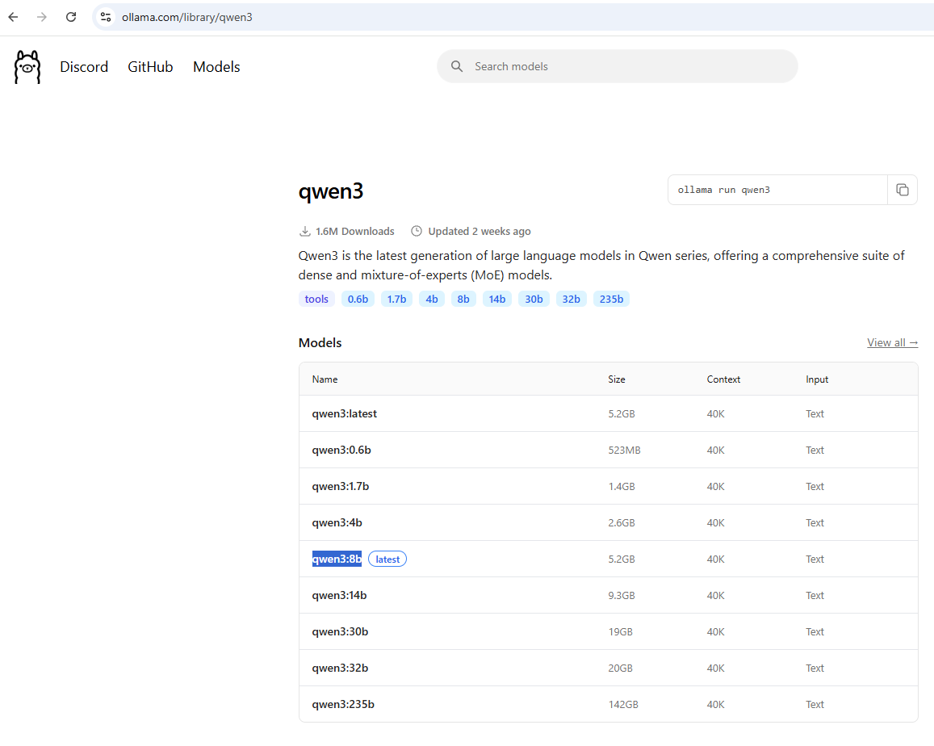This screenshot has height=746, width=934.
Task: Open the GitHub link
Action: pos(150,67)
